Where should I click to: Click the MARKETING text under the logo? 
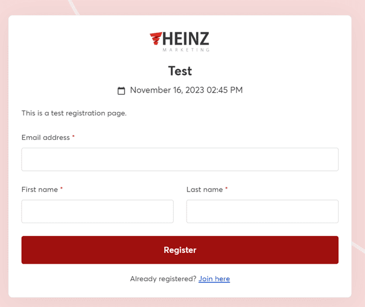(186, 50)
